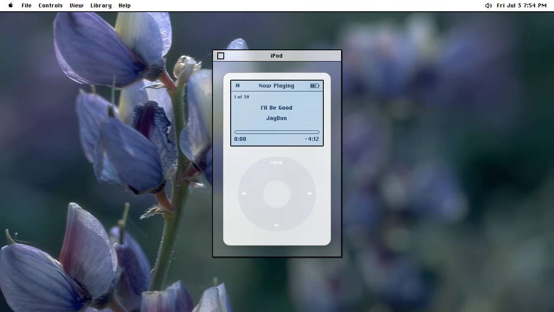Open the Apple menu
This screenshot has height=312, width=554.
click(x=11, y=6)
